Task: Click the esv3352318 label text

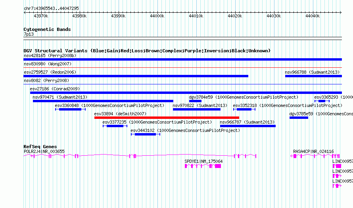Action: (288, 105)
